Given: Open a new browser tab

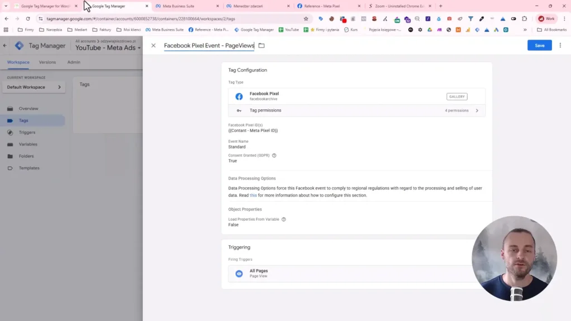Looking at the screenshot, I should tap(441, 6).
